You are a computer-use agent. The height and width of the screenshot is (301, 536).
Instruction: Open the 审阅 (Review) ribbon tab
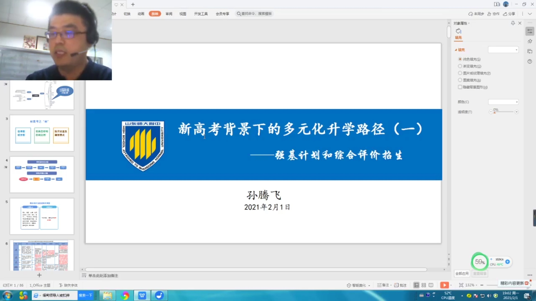[169, 14]
